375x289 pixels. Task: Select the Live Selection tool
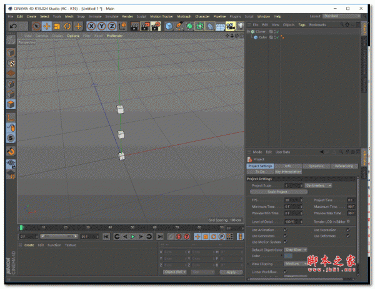point(36,26)
